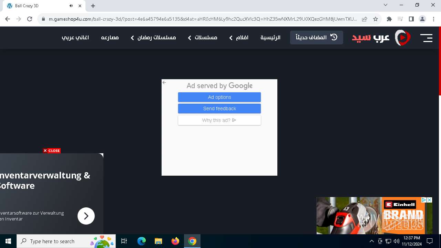Go back to the previous page
This screenshot has width=441, height=248.
[x=8, y=19]
